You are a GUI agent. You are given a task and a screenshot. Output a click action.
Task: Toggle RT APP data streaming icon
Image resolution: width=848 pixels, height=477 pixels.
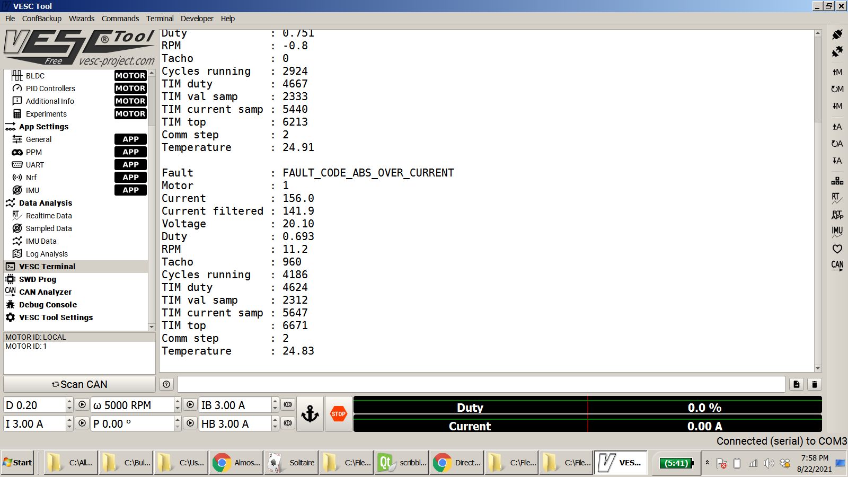coord(837,215)
